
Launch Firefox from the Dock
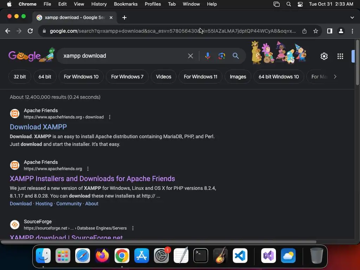point(102,256)
